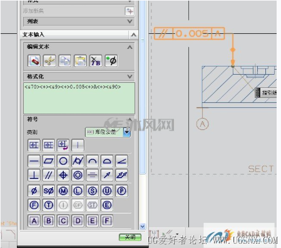
Task: Insert profile of a line symbol
Action: (x=93, y=161)
